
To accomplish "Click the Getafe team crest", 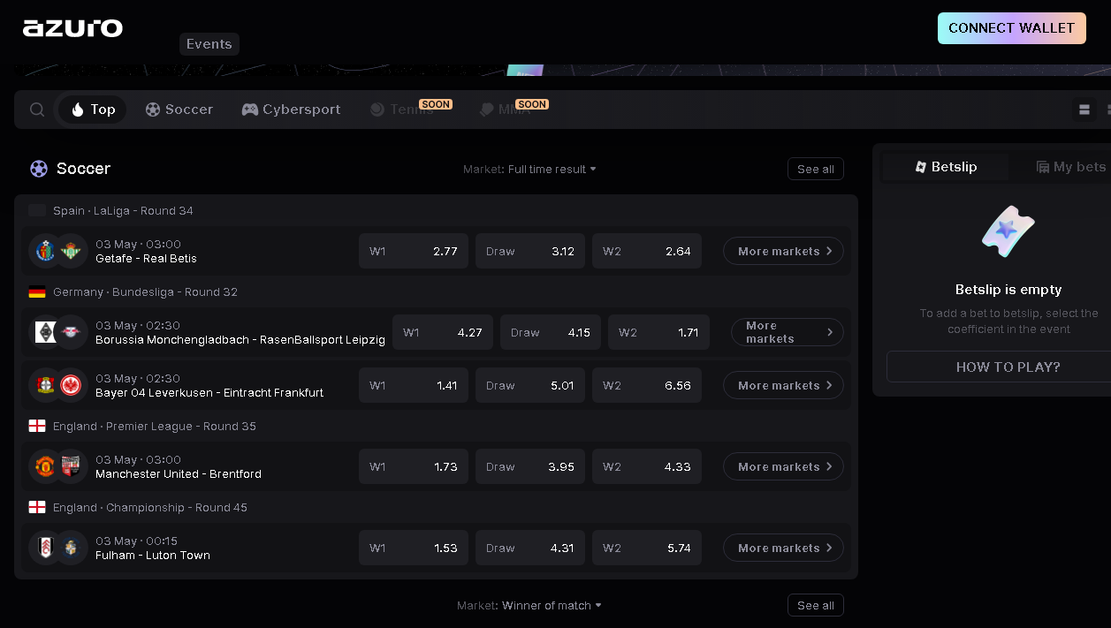I will [45, 251].
